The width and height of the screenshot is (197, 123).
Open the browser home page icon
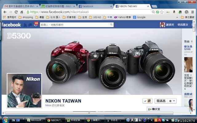point(22,12)
